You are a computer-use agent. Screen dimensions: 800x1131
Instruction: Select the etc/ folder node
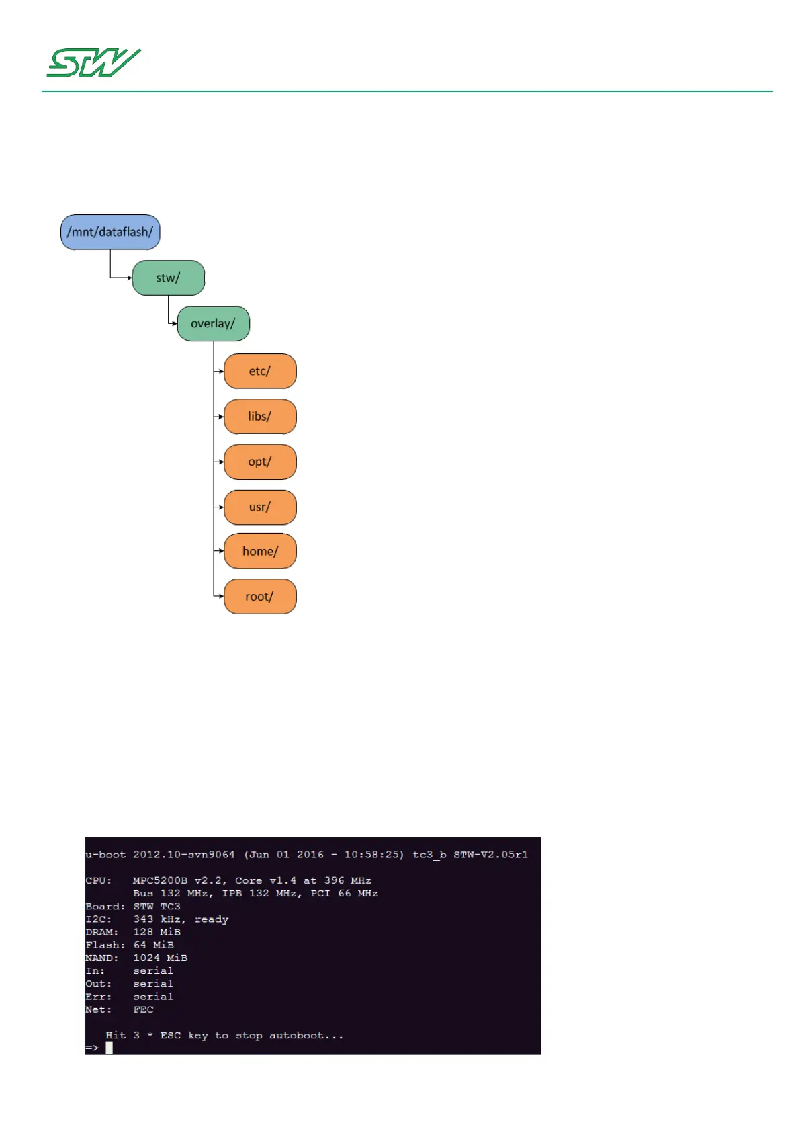click(260, 371)
